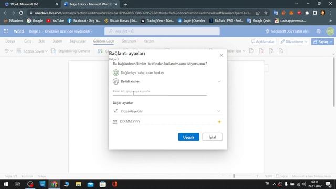Click the translate icon in the ribbon
The height and width of the screenshot is (189, 336).
tap(100, 51)
